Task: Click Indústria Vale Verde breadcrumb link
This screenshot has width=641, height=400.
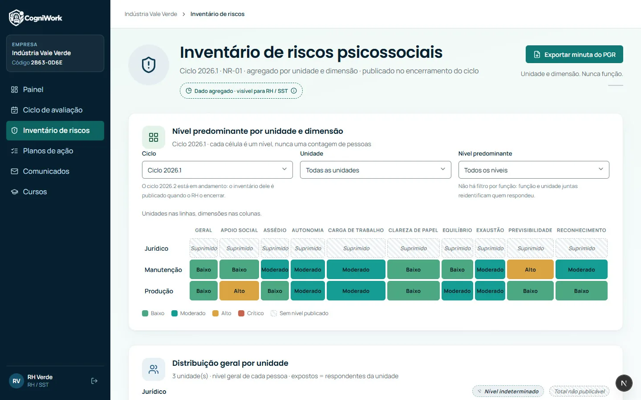Action: click(151, 14)
